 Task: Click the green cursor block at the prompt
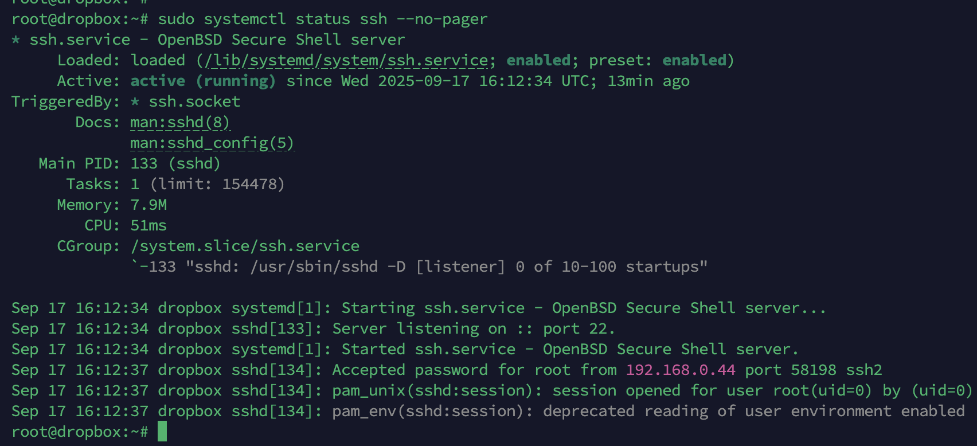tap(162, 432)
